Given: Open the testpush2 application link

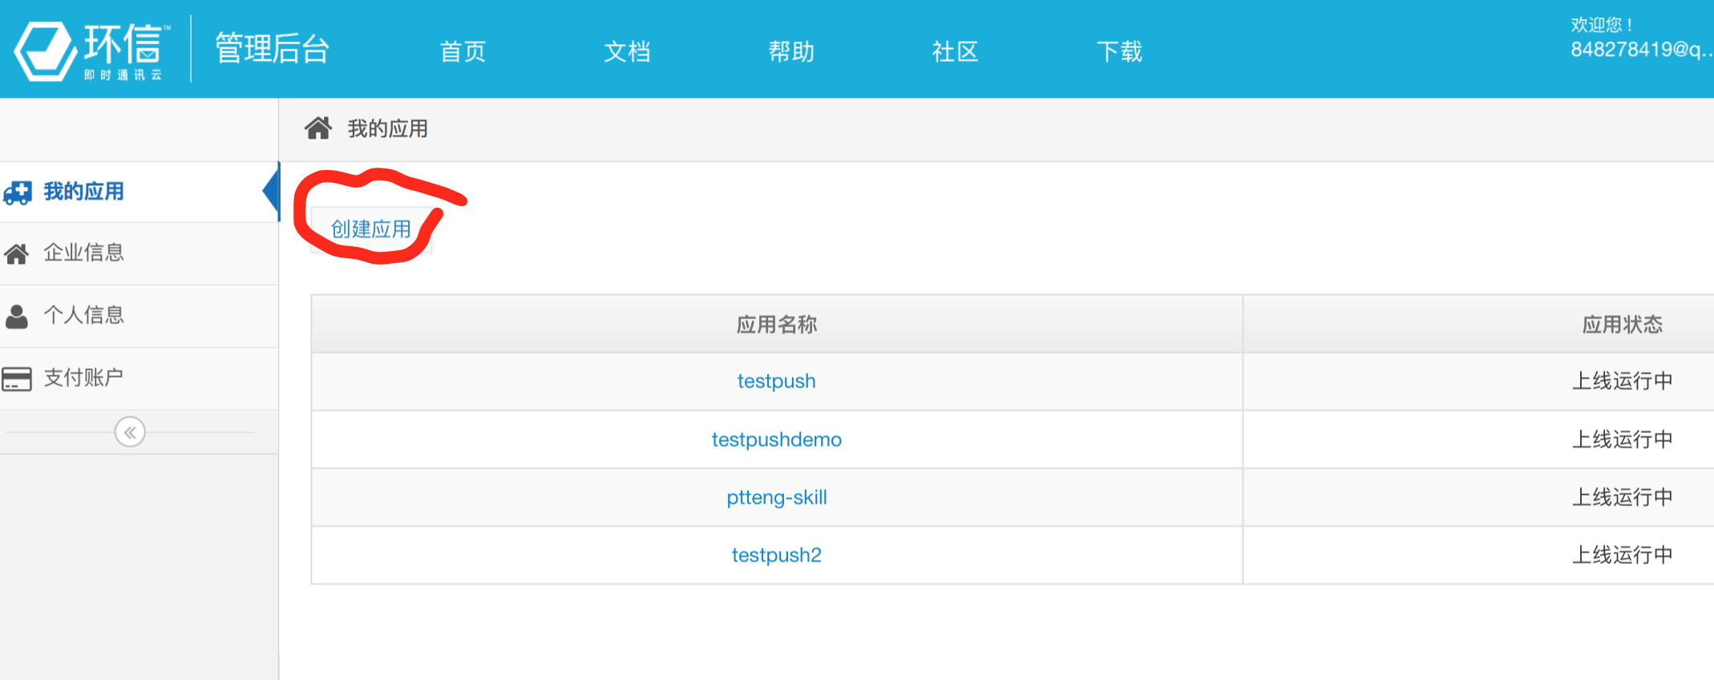Looking at the screenshot, I should pyautogui.click(x=776, y=555).
